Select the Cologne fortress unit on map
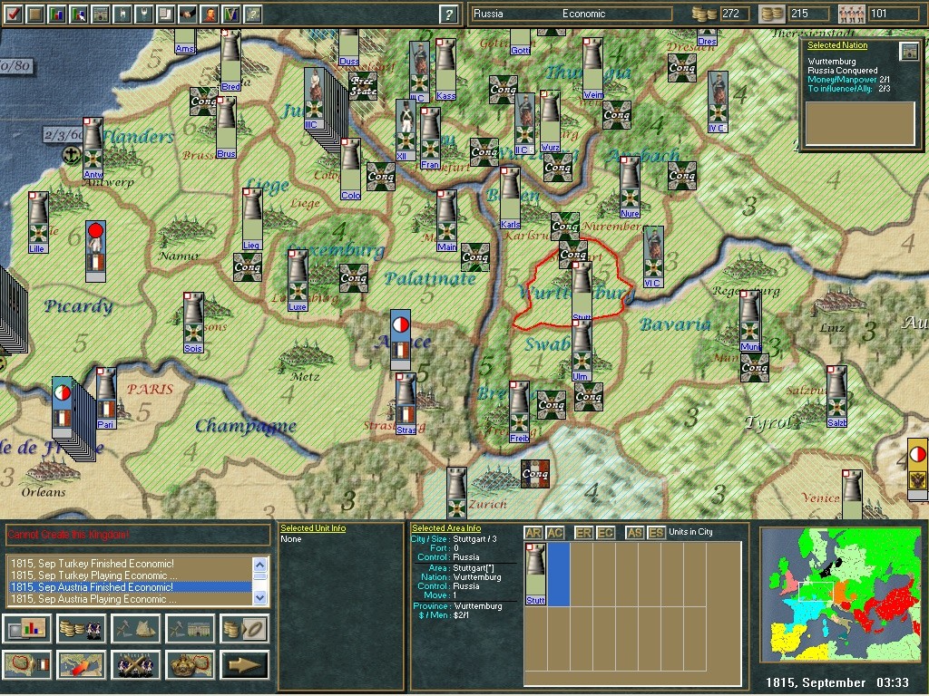Screen dimensions: 929x696 tap(350, 169)
